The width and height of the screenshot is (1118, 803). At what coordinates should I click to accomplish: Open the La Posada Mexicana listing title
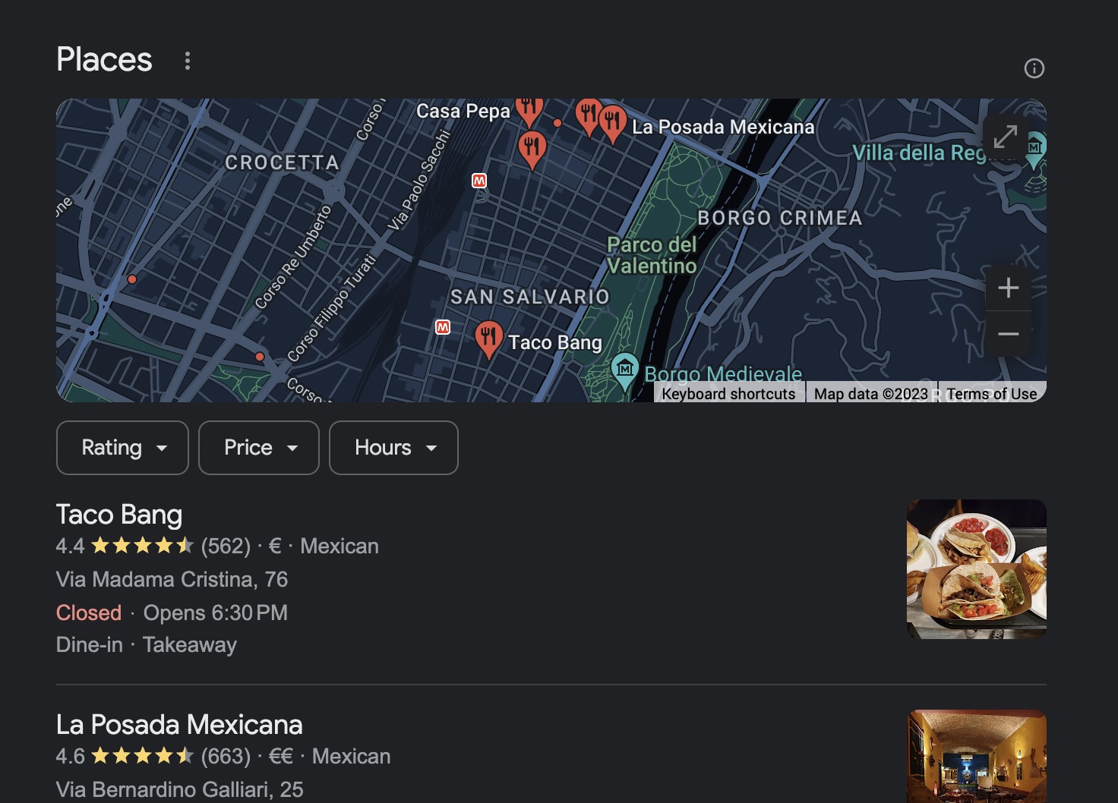pyautogui.click(x=179, y=725)
